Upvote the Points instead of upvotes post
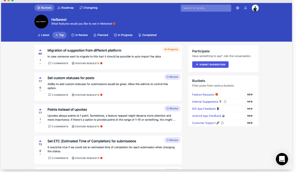Screen dimensions: 296x172 tap(40, 111)
